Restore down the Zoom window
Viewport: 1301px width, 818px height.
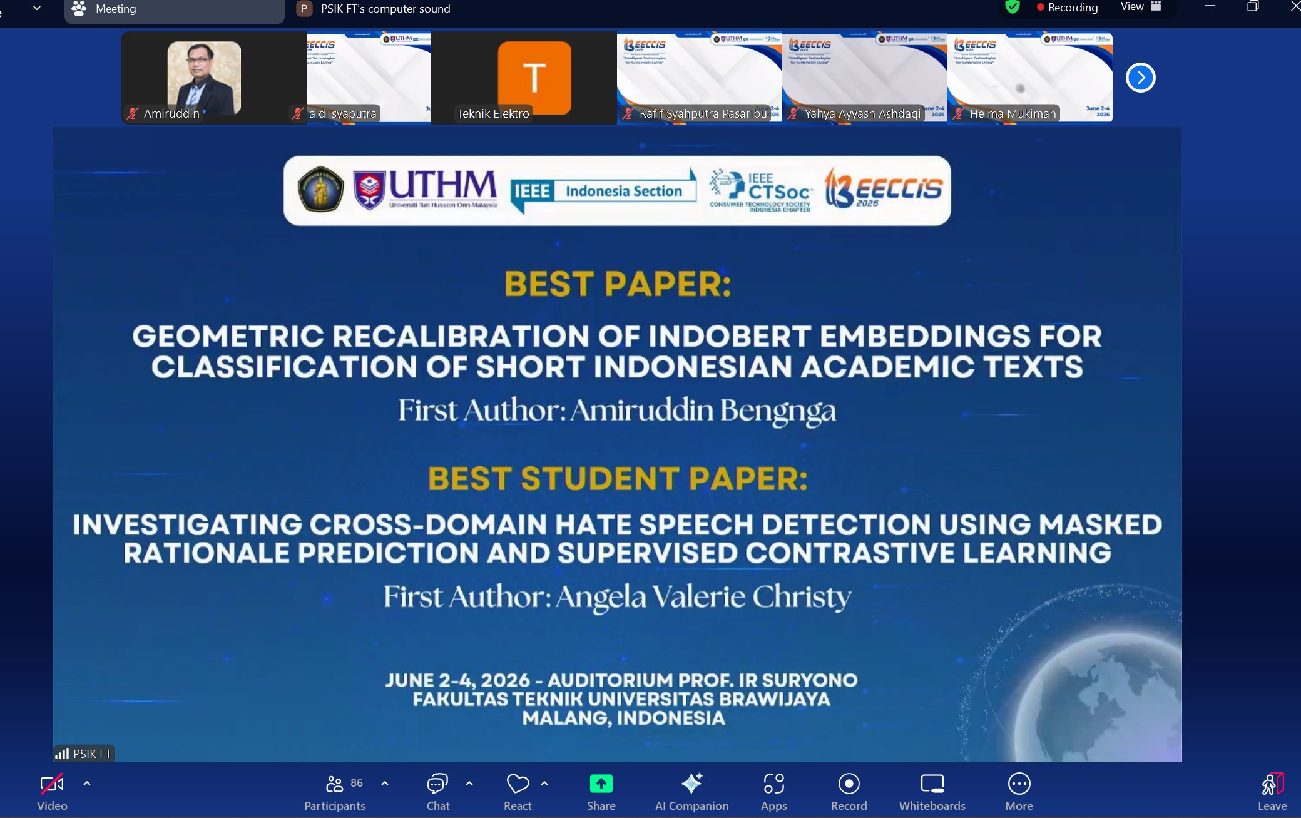click(1253, 6)
